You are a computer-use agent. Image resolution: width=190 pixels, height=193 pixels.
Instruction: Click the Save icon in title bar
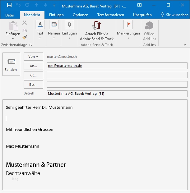point(9,5)
